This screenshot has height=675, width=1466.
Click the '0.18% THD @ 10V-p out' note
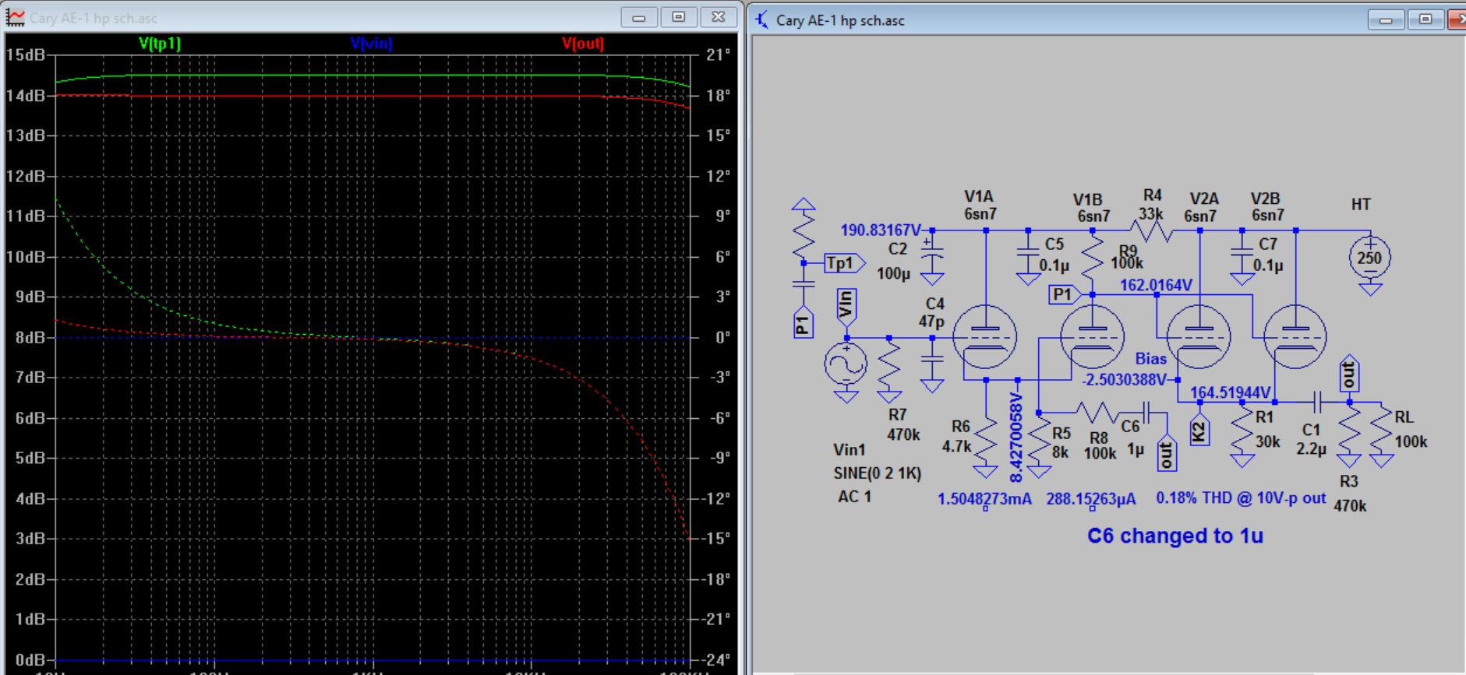1241,498
